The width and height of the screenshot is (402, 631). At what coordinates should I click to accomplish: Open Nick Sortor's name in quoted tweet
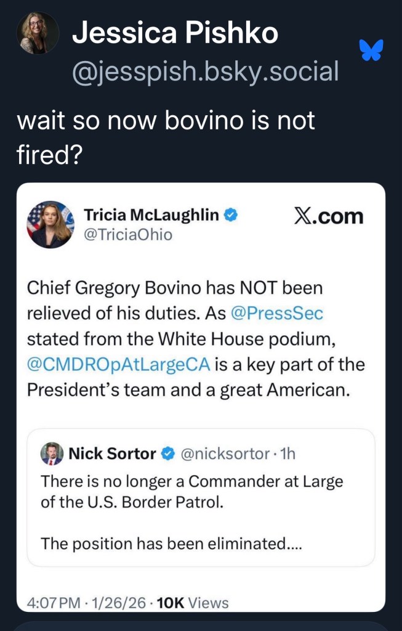[112, 454]
